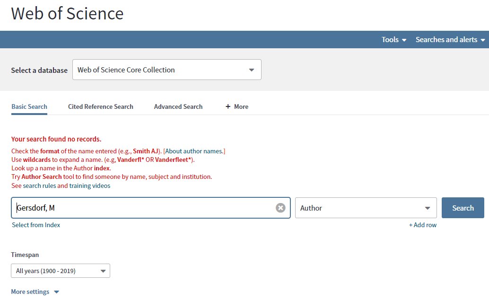The width and height of the screenshot is (489, 301).
Task: Click the Select a database label
Action: pyautogui.click(x=39, y=70)
